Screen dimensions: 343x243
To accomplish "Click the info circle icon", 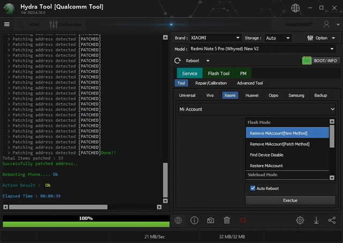I will 194,220.
